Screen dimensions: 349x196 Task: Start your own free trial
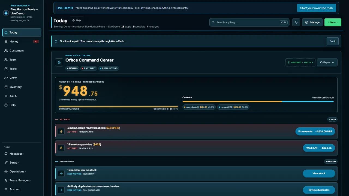(x=317, y=8)
